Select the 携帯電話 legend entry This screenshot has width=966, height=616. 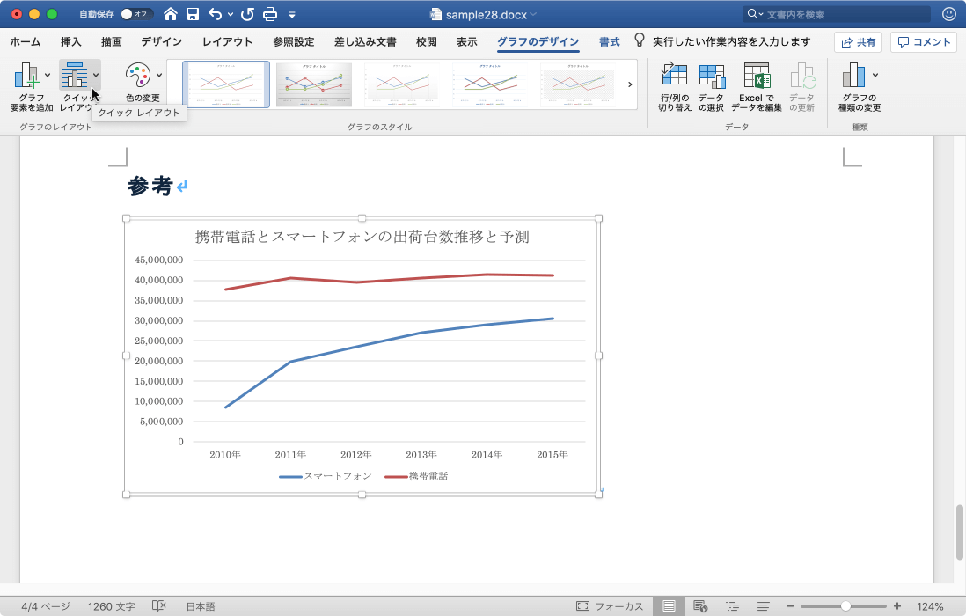tap(416, 476)
